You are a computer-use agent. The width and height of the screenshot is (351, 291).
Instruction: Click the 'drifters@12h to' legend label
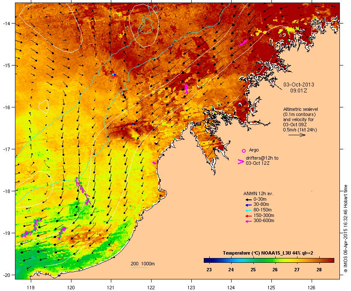point(262,158)
